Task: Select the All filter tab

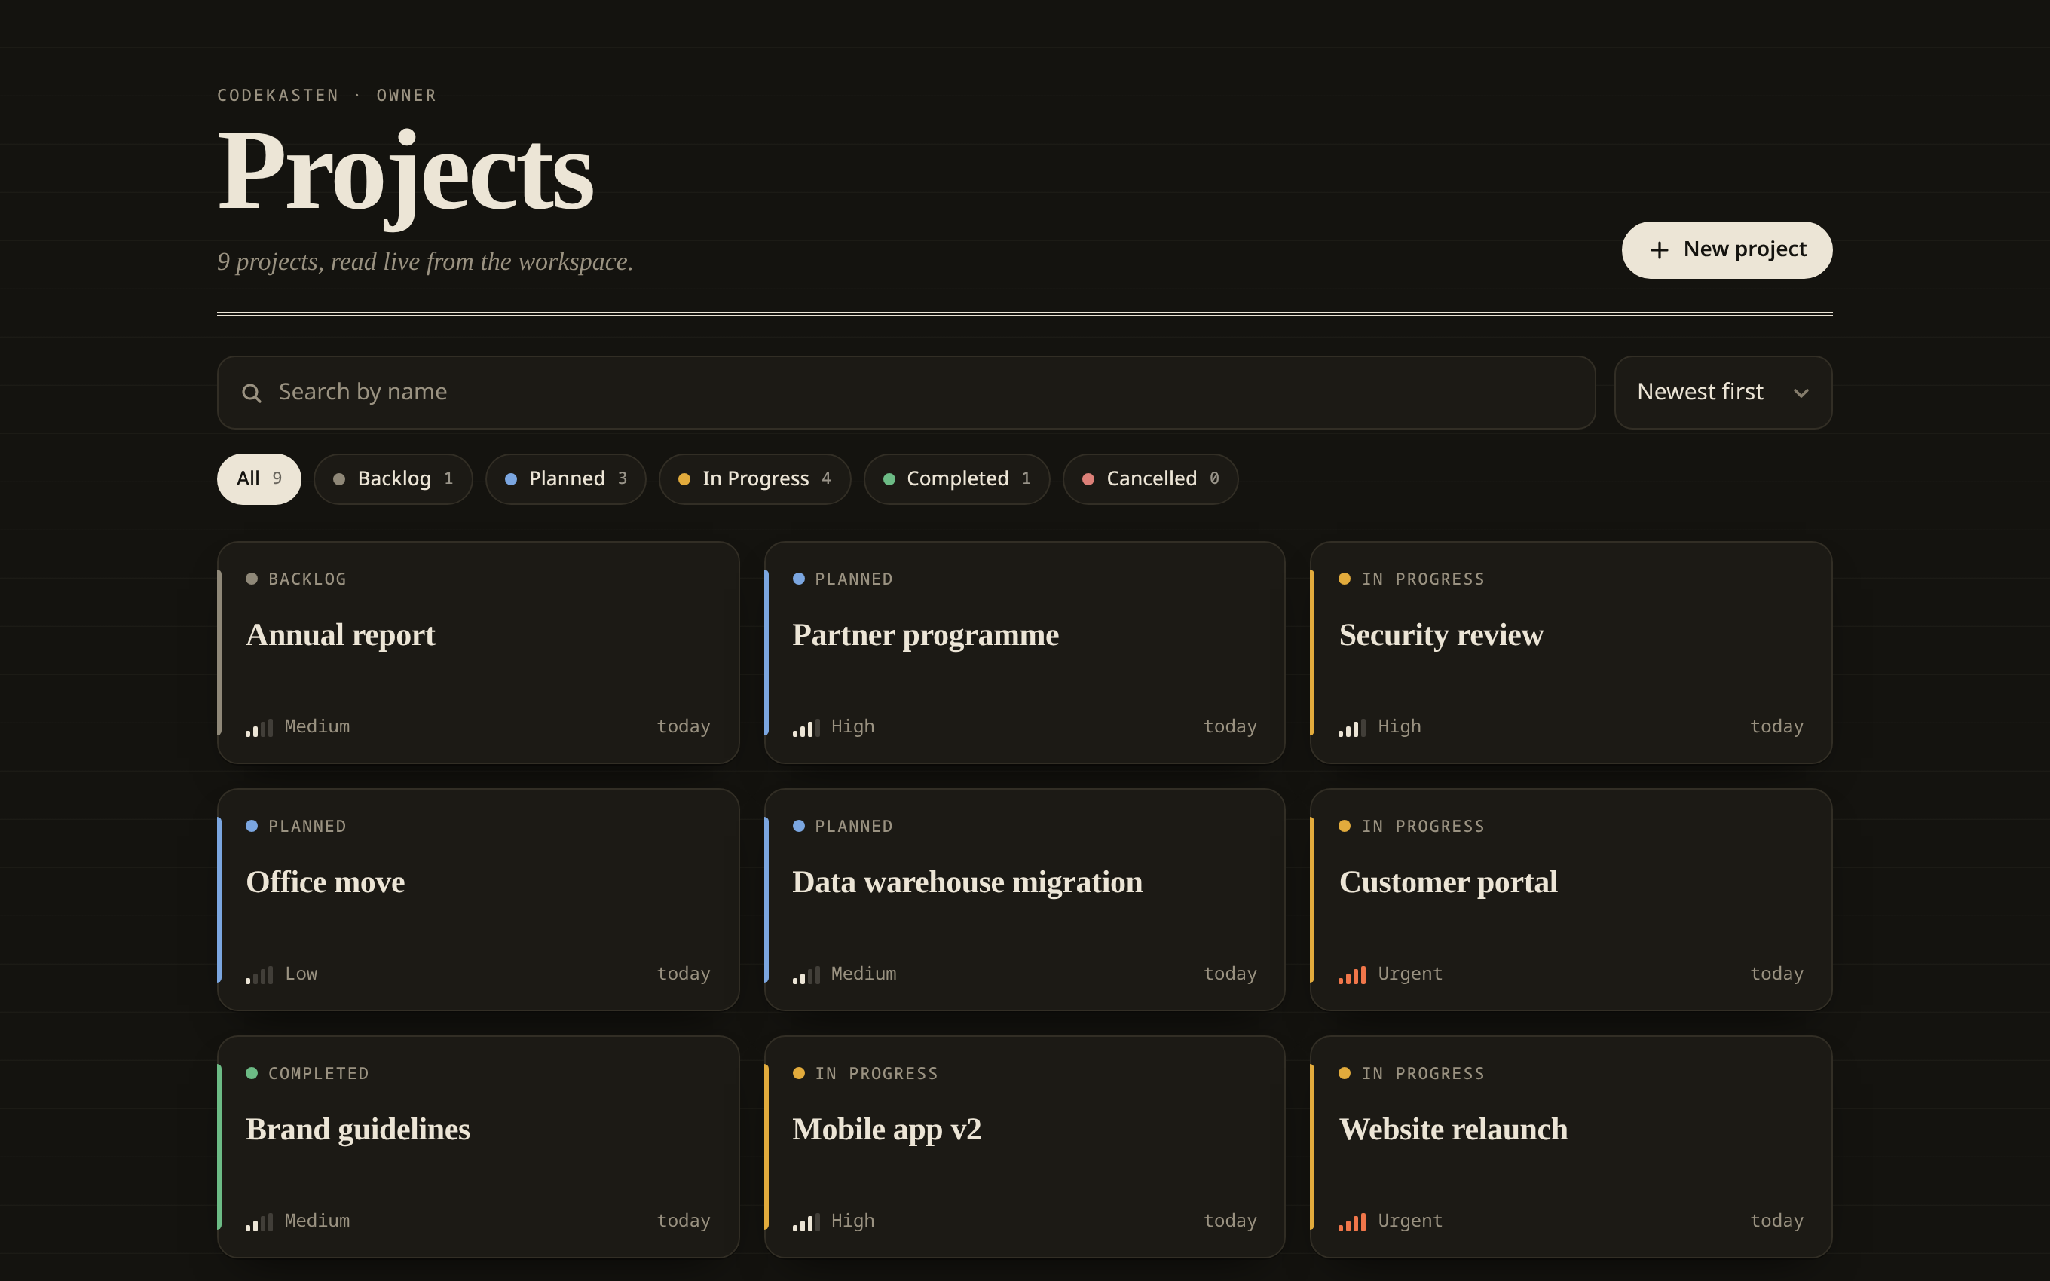Action: [259, 478]
